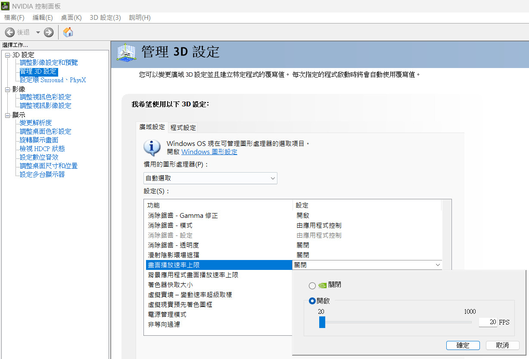Open the 檔案(F) menu
The width and height of the screenshot is (529, 359).
point(14,18)
